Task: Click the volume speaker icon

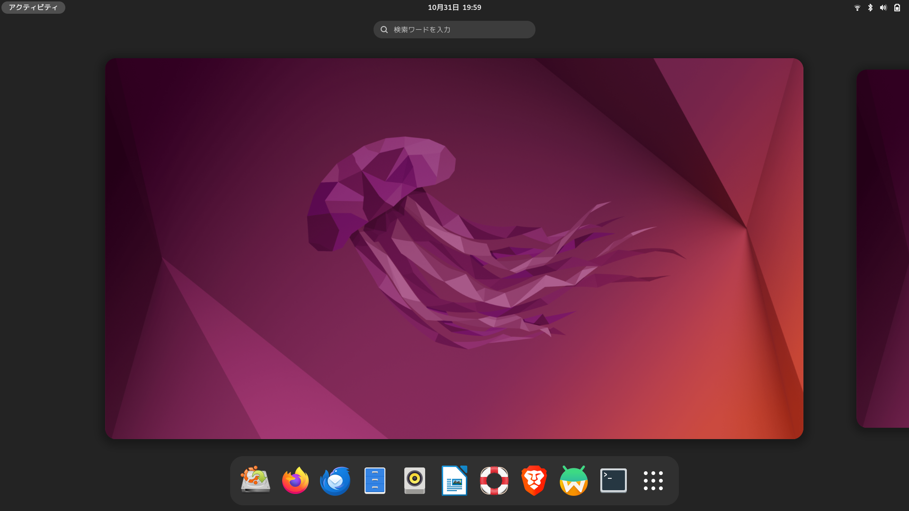Action: click(x=883, y=8)
